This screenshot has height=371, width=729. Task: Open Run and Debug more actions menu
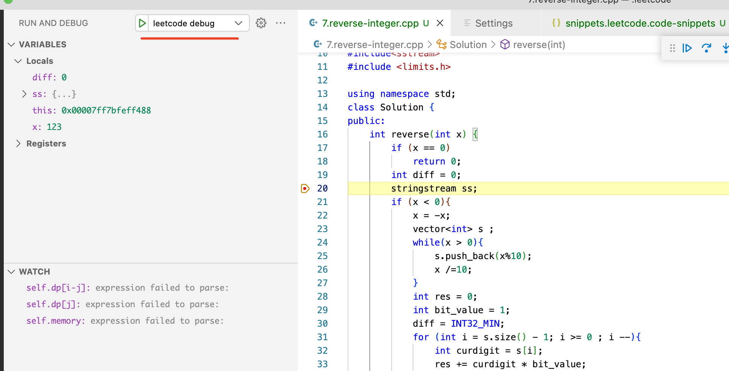pyautogui.click(x=281, y=23)
